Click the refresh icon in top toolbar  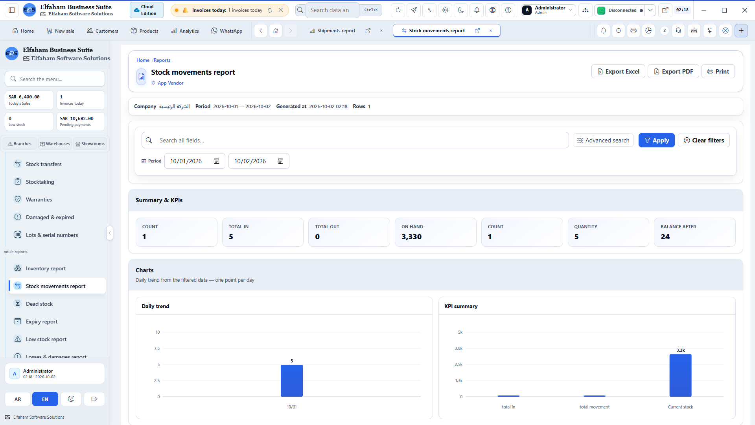[x=398, y=10]
